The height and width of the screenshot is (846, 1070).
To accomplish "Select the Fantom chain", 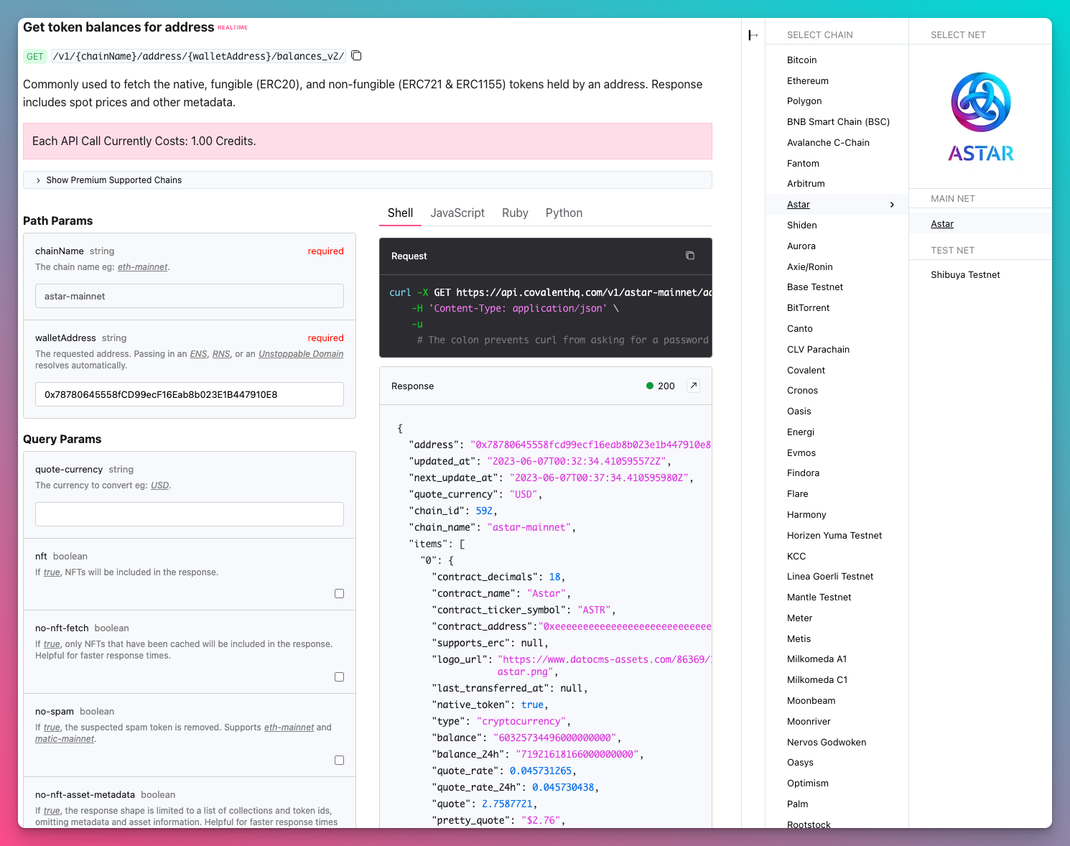I will pyautogui.click(x=803, y=164).
